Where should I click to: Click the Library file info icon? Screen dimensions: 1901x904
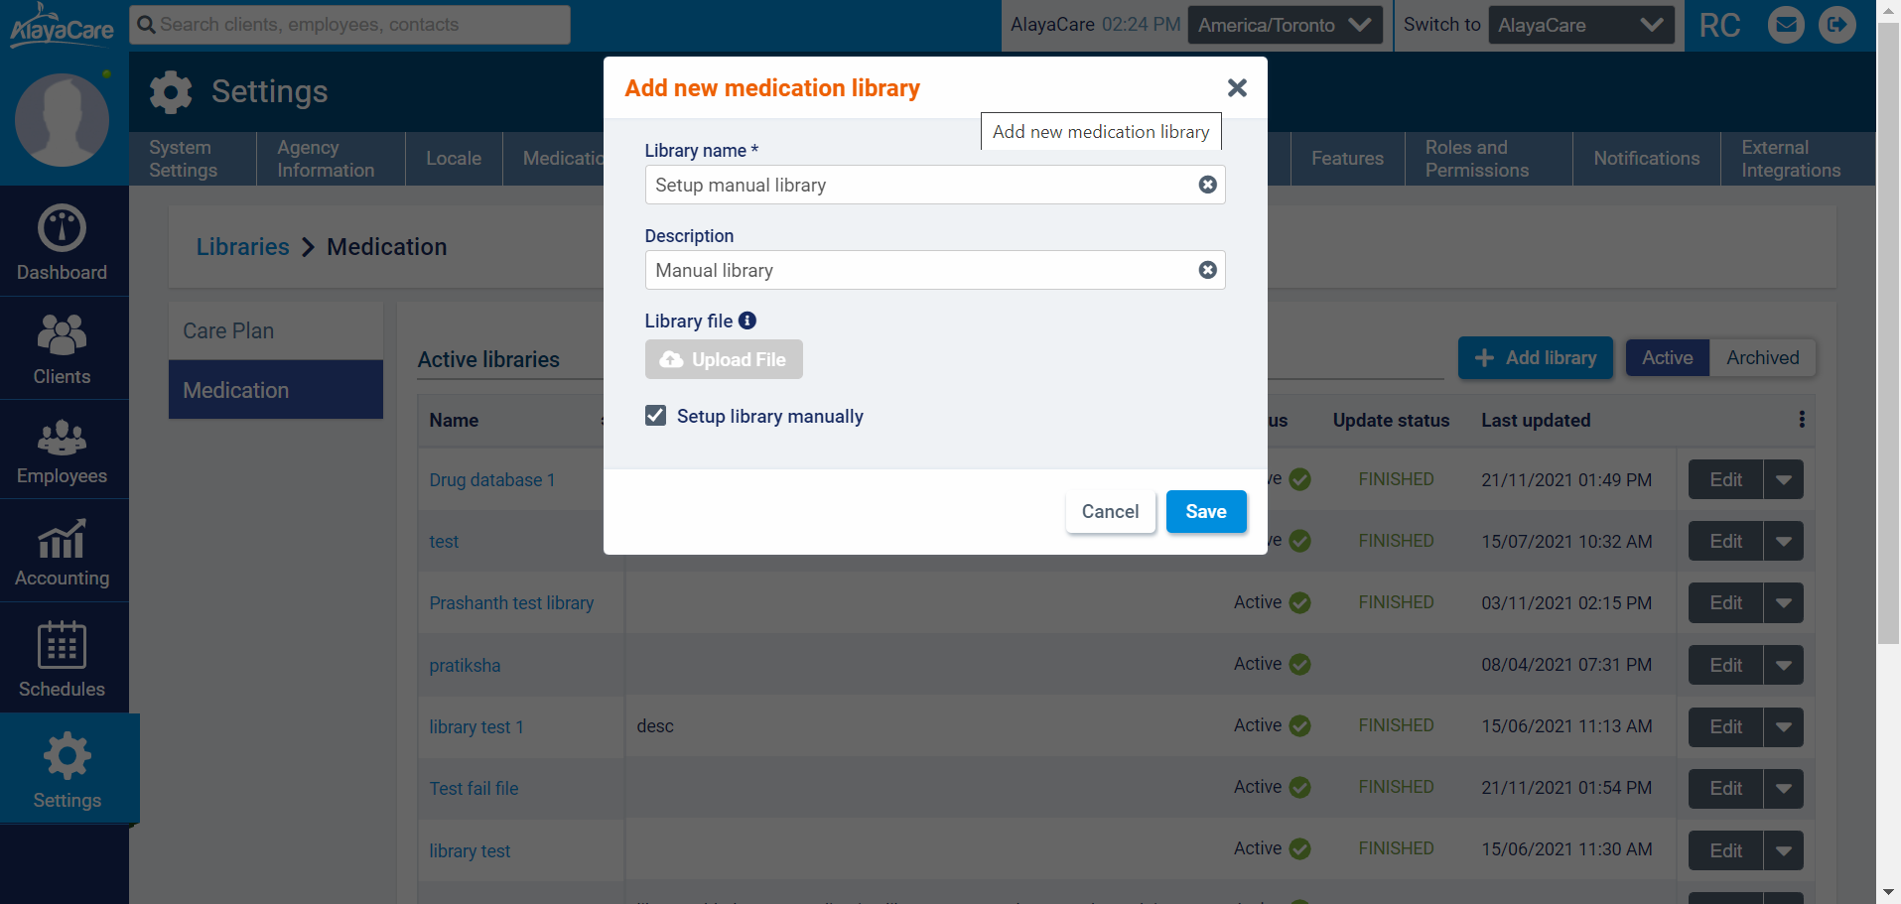point(747,321)
